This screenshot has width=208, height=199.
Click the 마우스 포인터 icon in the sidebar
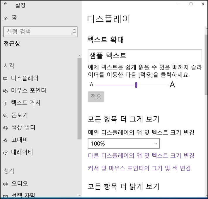(5, 91)
